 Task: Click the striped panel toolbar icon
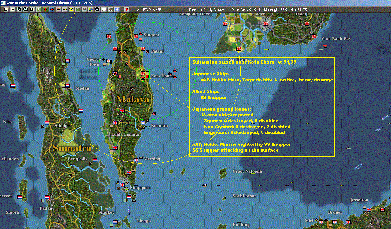(x=111, y=9)
